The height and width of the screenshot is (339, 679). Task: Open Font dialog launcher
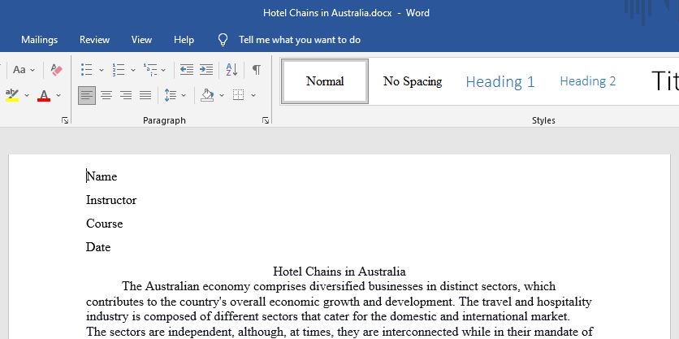pos(65,120)
